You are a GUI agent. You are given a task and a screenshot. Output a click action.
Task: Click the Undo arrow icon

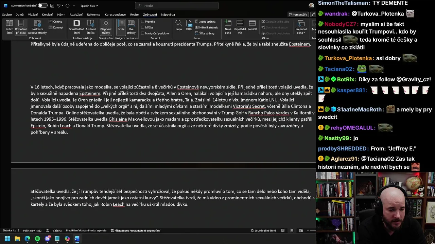coord(58,6)
